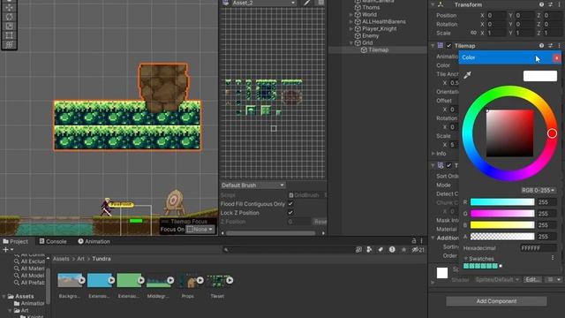Expand the Info foldout
The image size is (565, 318).
(x=433, y=154)
